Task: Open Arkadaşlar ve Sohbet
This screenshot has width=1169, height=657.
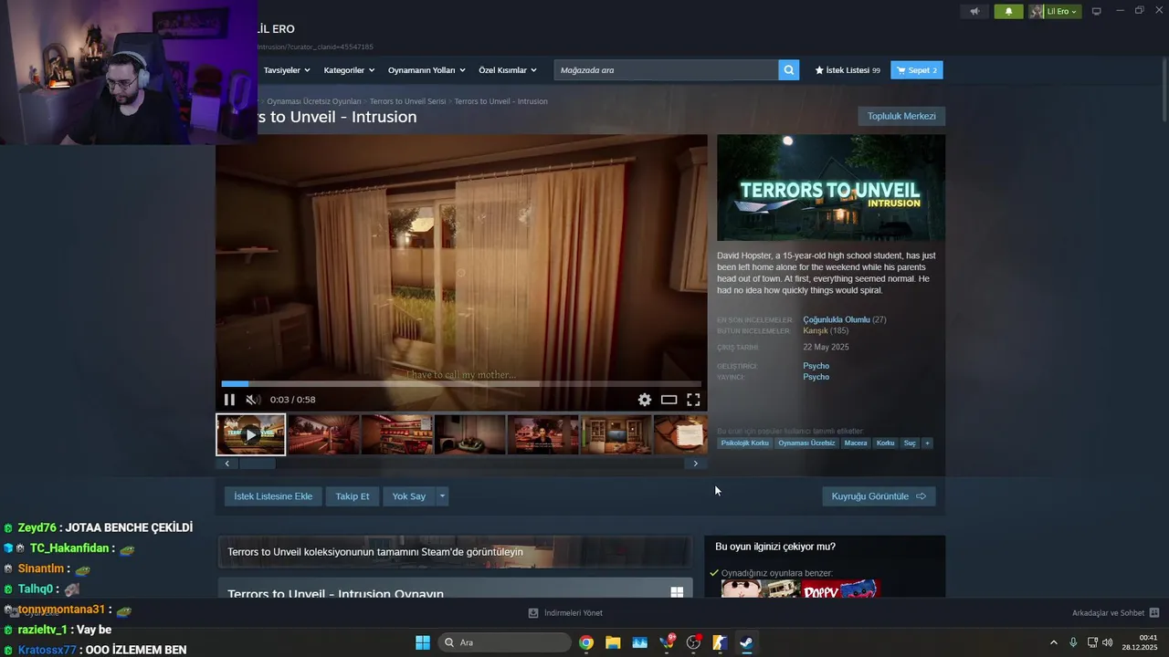Action: [x=1115, y=613]
